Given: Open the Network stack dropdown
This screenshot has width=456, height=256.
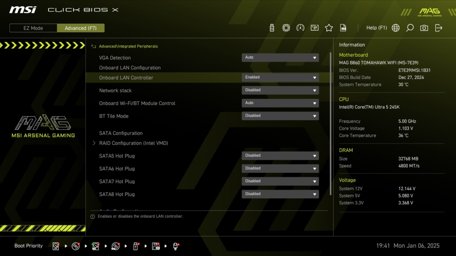Looking at the screenshot, I should [x=280, y=90].
